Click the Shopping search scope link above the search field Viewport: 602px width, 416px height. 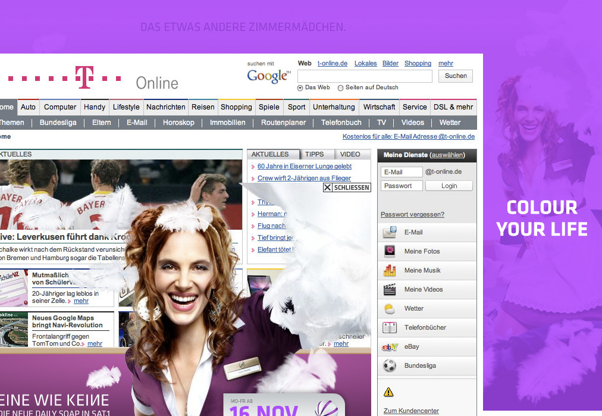tap(418, 63)
